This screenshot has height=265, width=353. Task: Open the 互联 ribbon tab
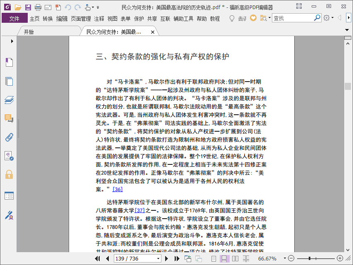(165, 19)
